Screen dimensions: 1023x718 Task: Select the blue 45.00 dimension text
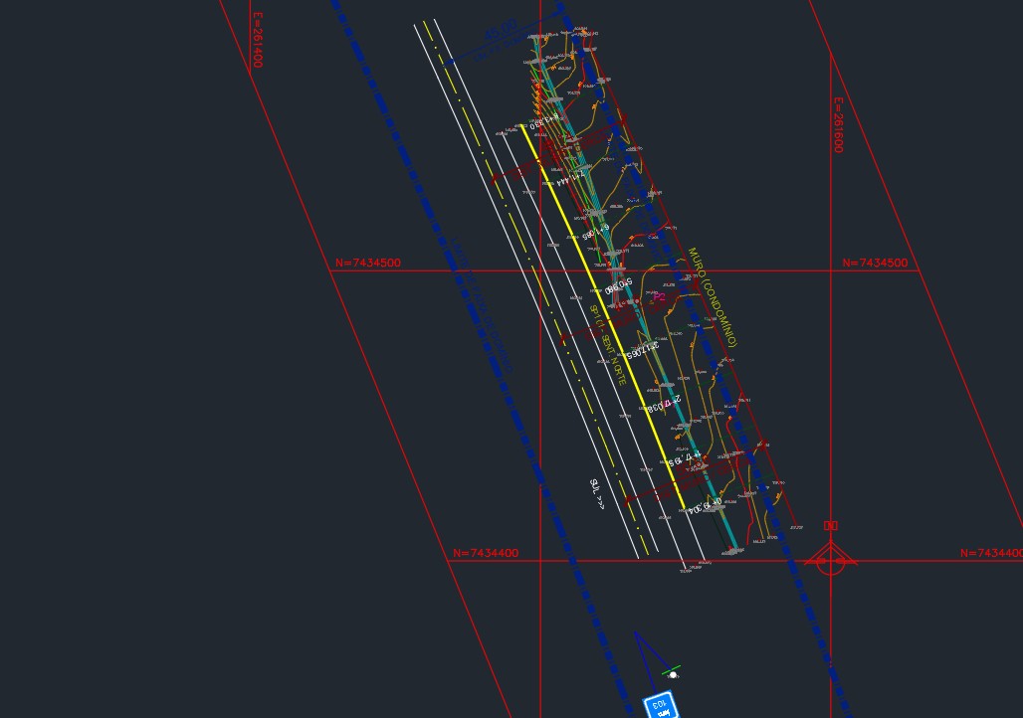pos(500,34)
